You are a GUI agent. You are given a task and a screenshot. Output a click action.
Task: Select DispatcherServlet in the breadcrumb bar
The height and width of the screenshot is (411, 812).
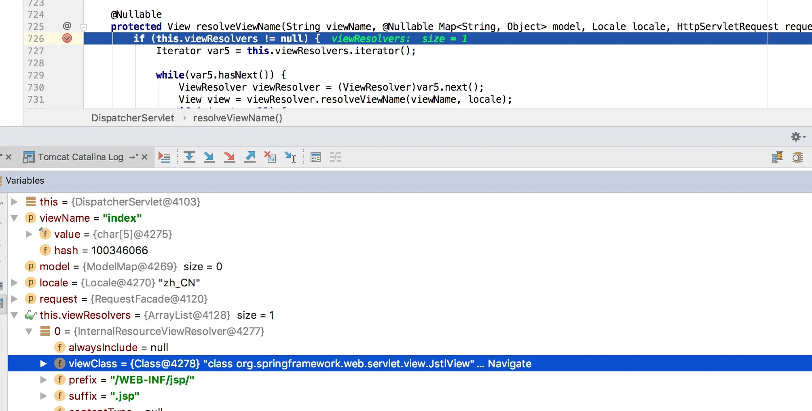(x=133, y=118)
